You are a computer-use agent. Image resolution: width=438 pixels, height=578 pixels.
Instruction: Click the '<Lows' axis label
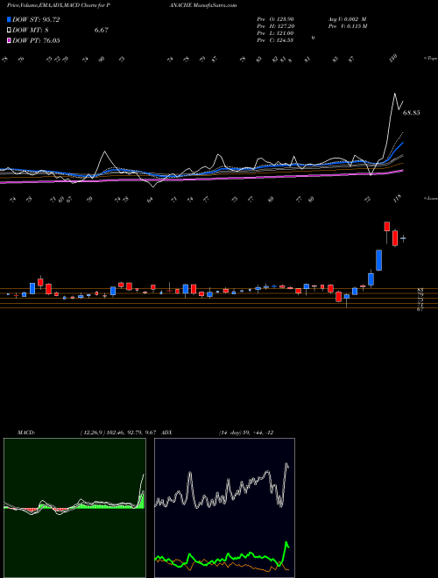[x=430, y=198]
